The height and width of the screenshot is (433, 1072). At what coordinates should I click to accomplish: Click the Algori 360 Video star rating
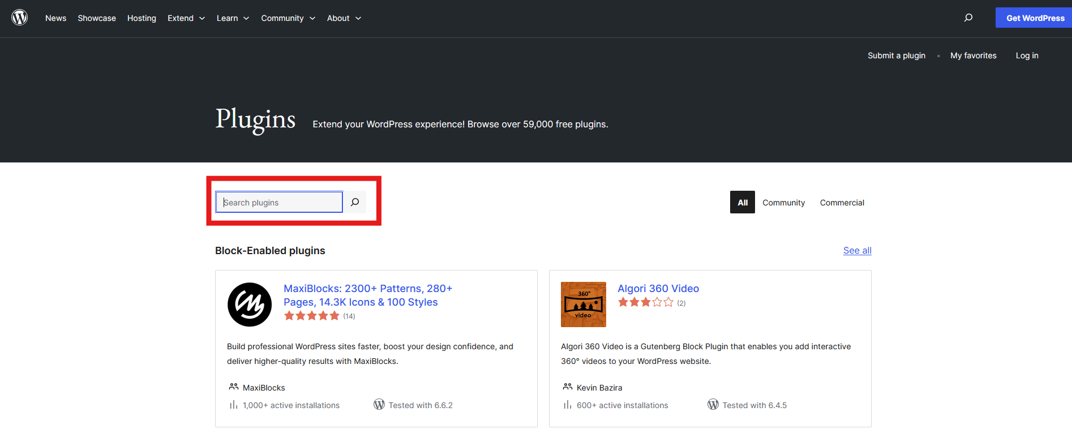pyautogui.click(x=645, y=302)
